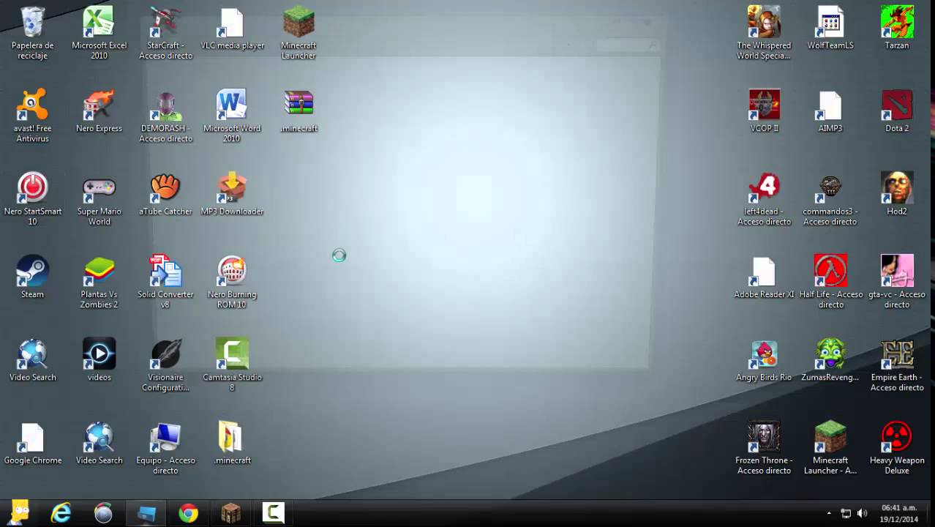Select the VCOP II shortcut icon
The height and width of the screenshot is (527, 935).
click(764, 105)
